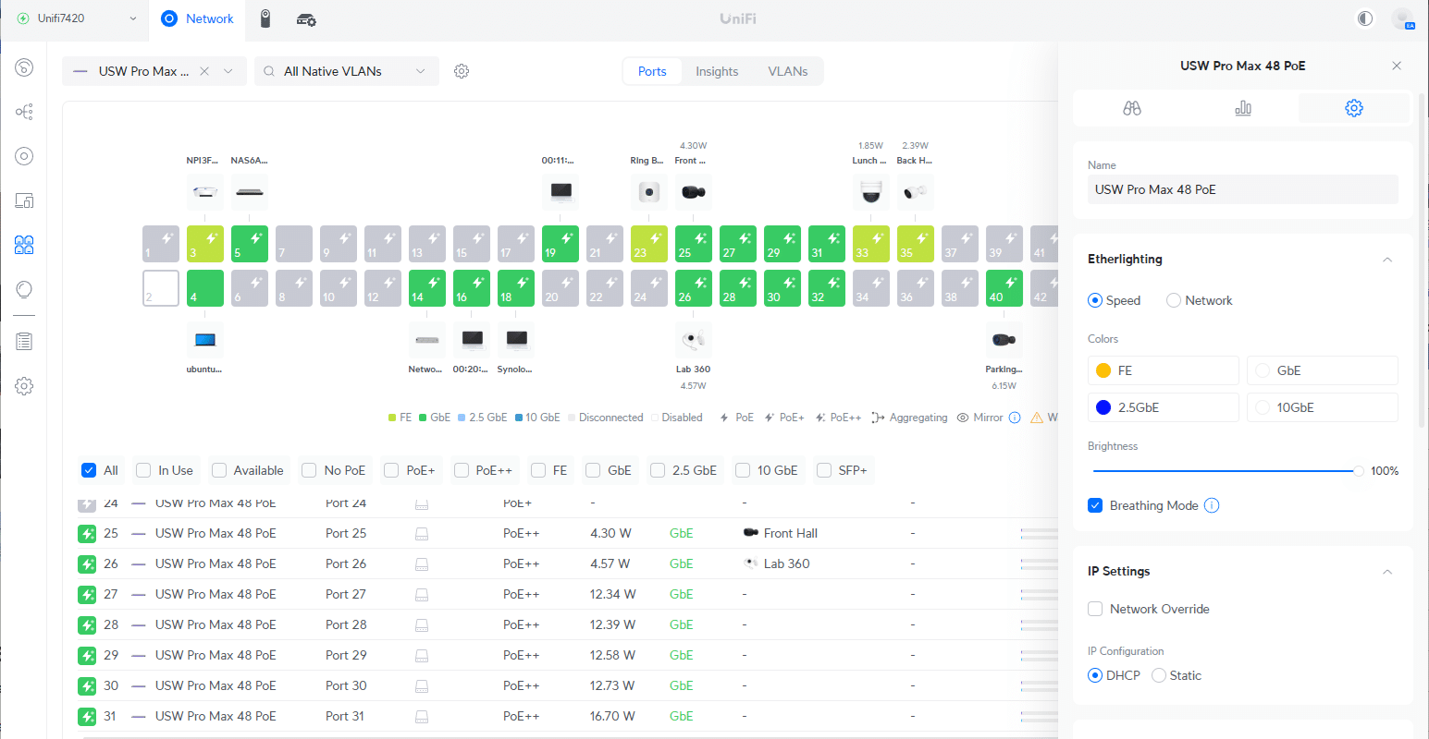Uncheck the All ports filter
Image resolution: width=1429 pixels, height=739 pixels.
pos(89,470)
